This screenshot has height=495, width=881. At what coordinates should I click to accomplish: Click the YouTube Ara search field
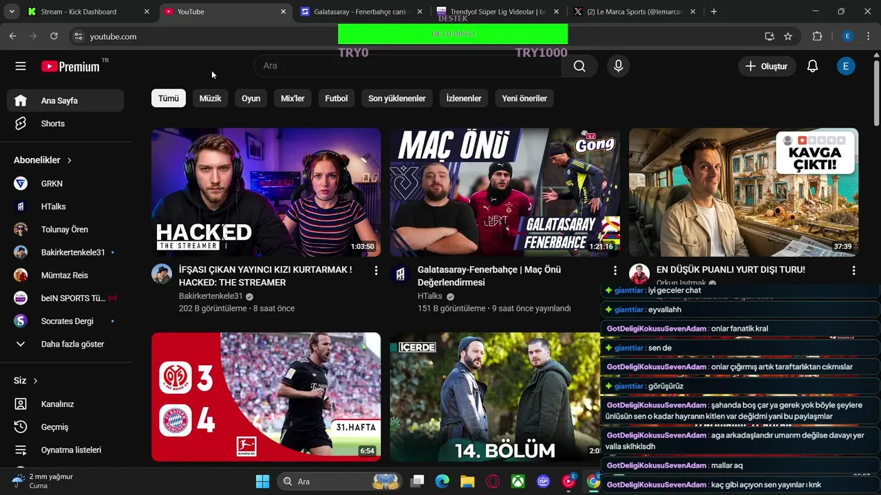point(407,66)
